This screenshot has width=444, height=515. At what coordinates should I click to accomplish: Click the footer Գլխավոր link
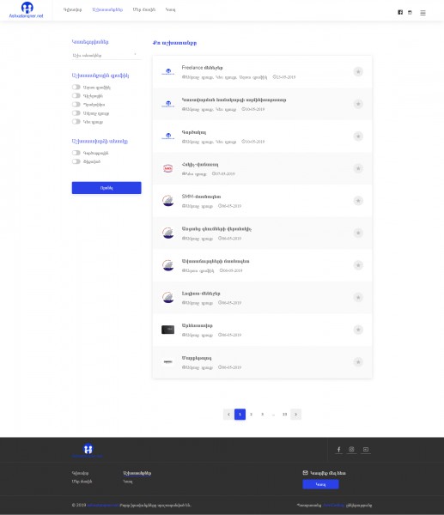pos(80,473)
